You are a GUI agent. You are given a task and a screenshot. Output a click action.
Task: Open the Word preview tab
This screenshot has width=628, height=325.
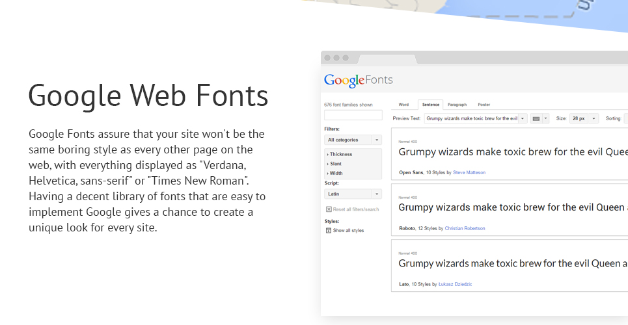pyautogui.click(x=403, y=105)
